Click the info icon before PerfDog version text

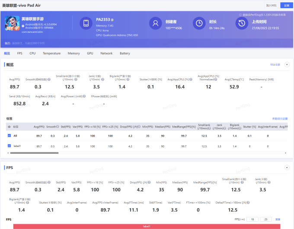240,15
